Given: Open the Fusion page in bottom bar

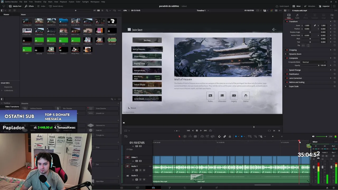Looking at the screenshot, I should pyautogui.click(x=169, y=188).
